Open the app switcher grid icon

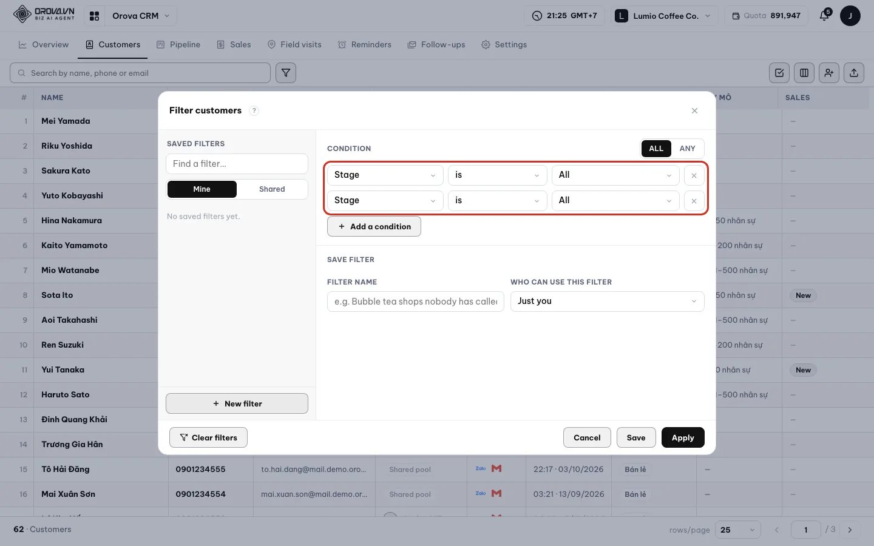click(94, 16)
